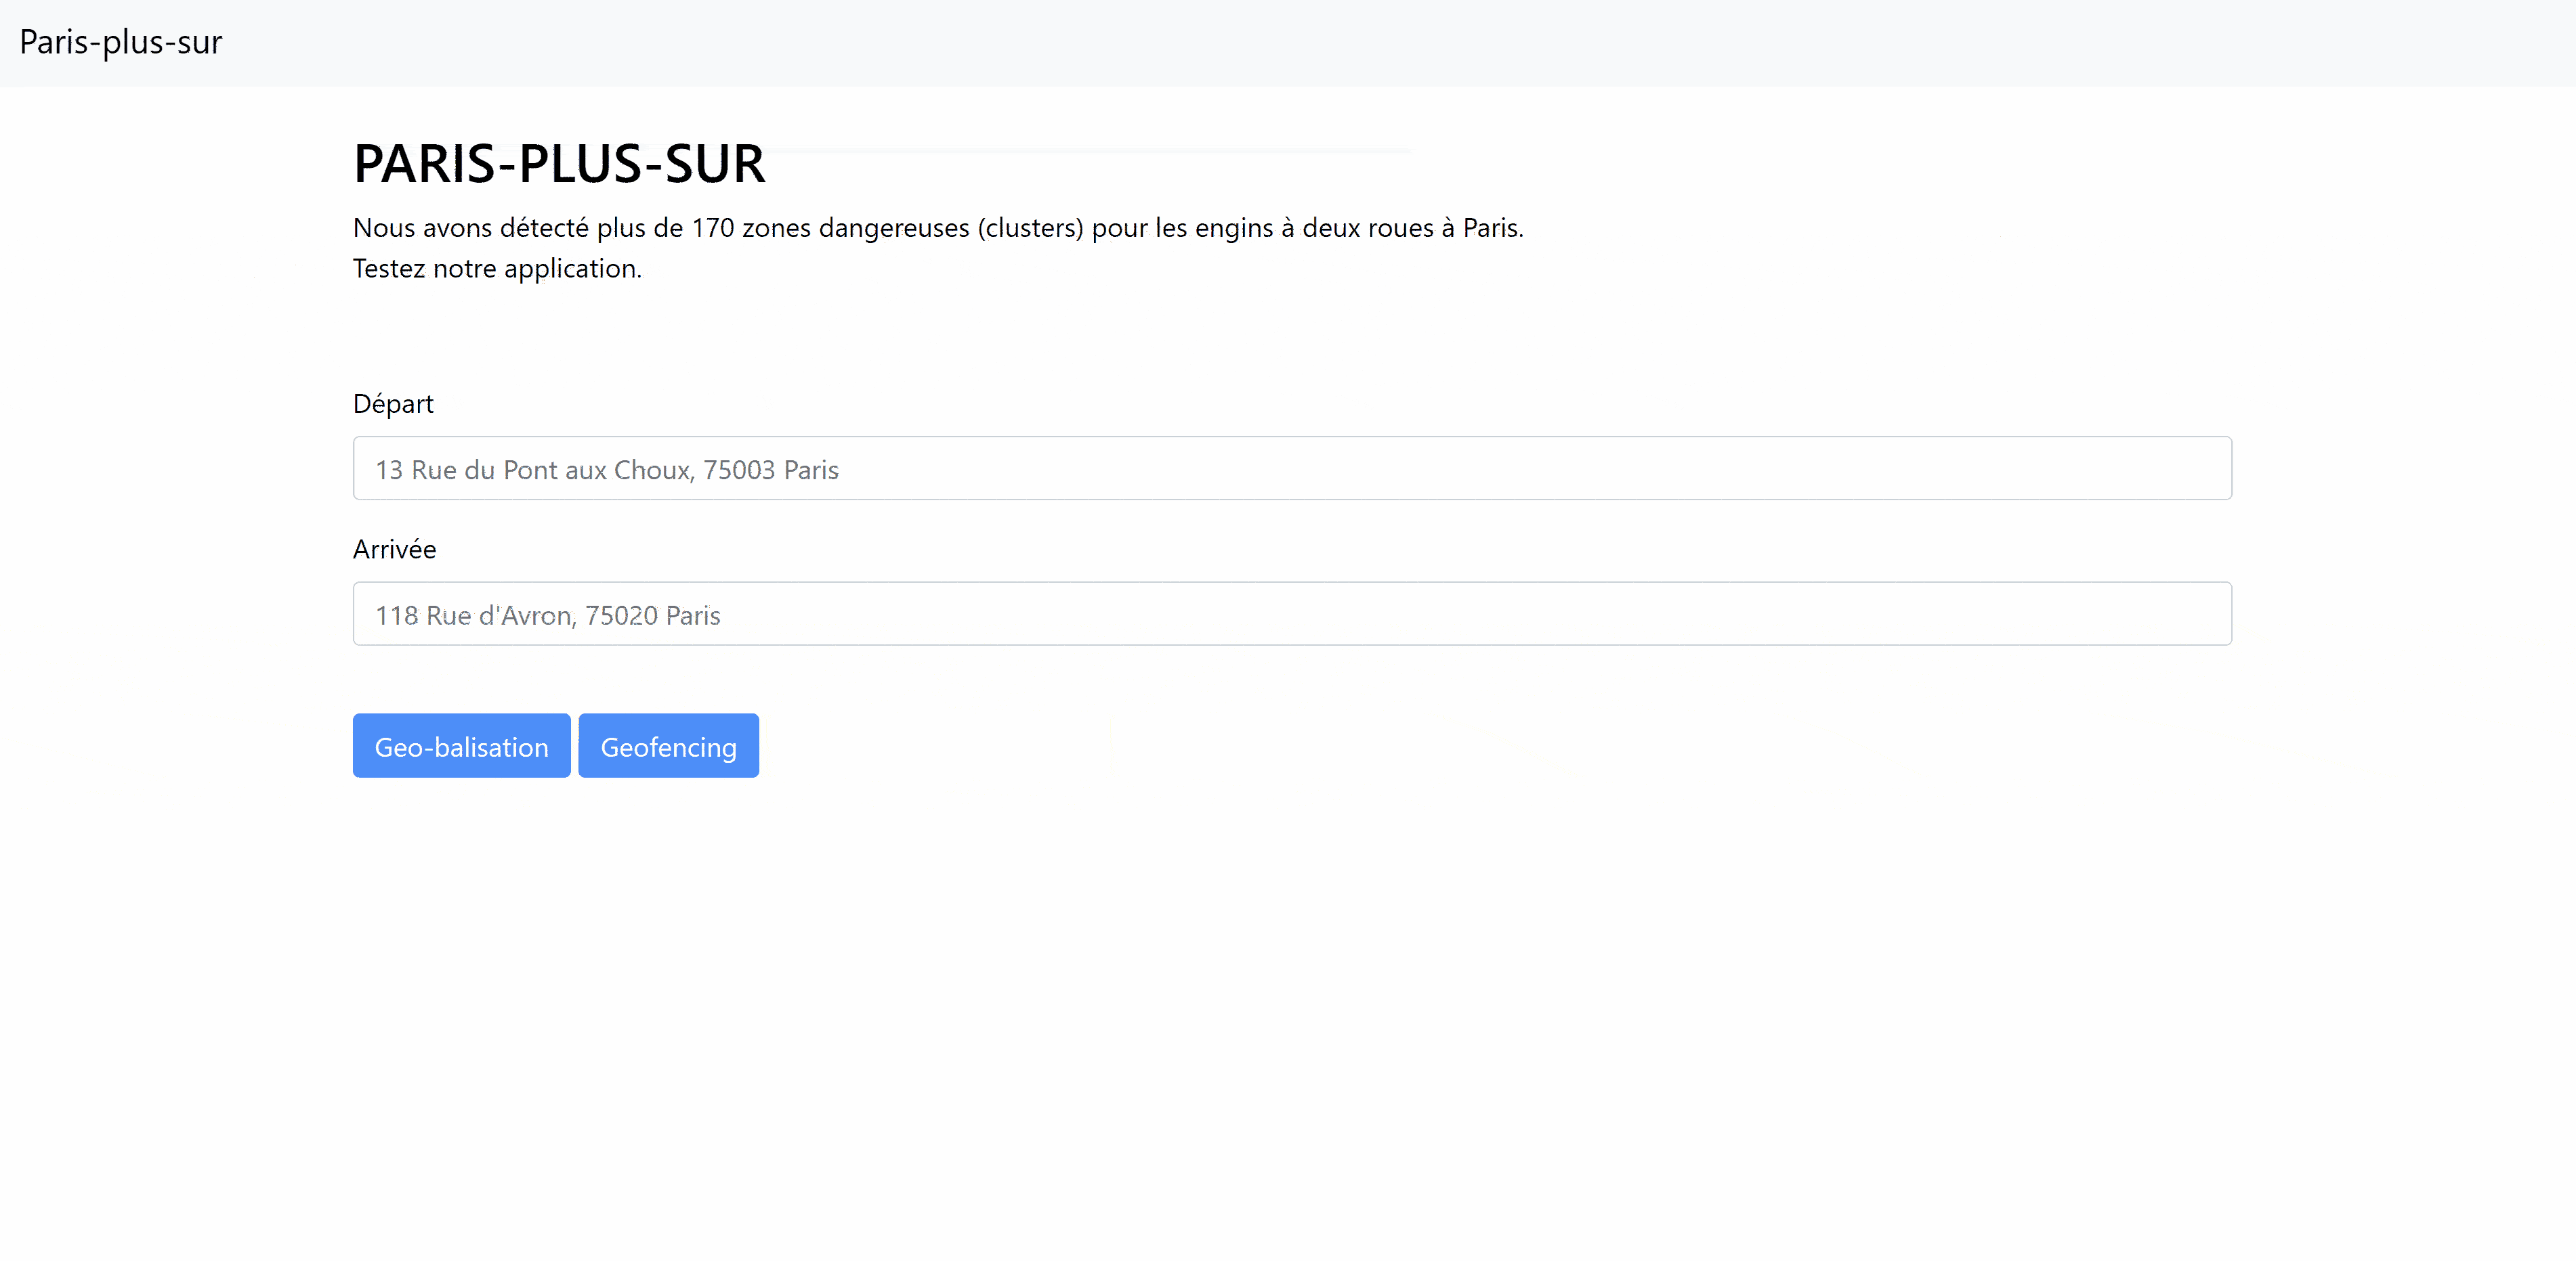
Task: Click the Arrivée field label
Action: point(394,550)
